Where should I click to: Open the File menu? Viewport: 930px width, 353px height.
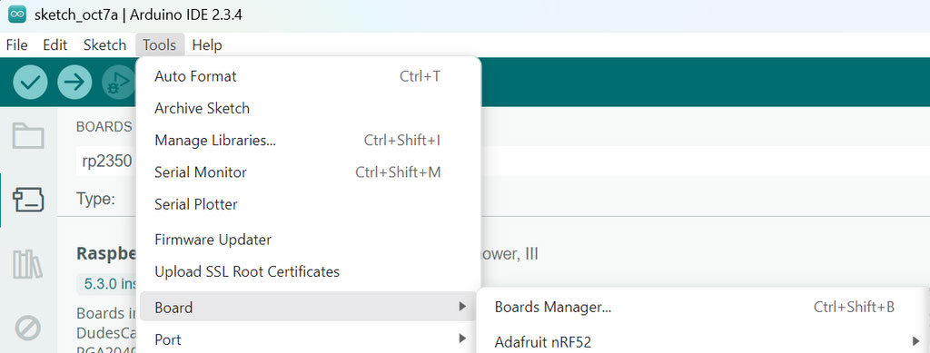tap(16, 45)
